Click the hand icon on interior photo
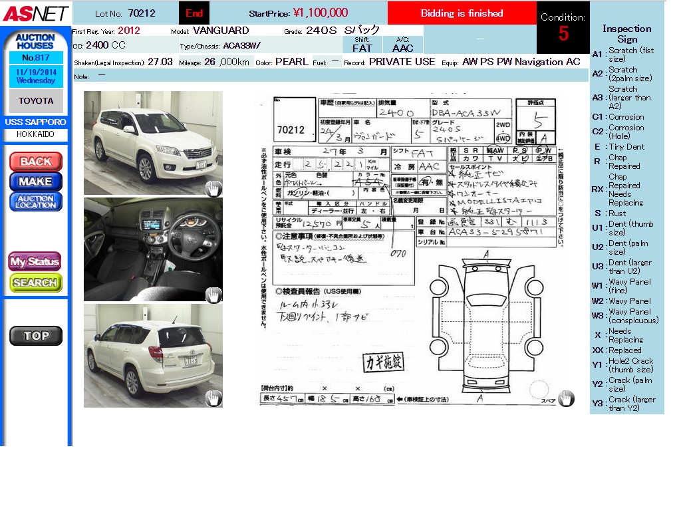The height and width of the screenshot is (518, 673). click(x=213, y=295)
